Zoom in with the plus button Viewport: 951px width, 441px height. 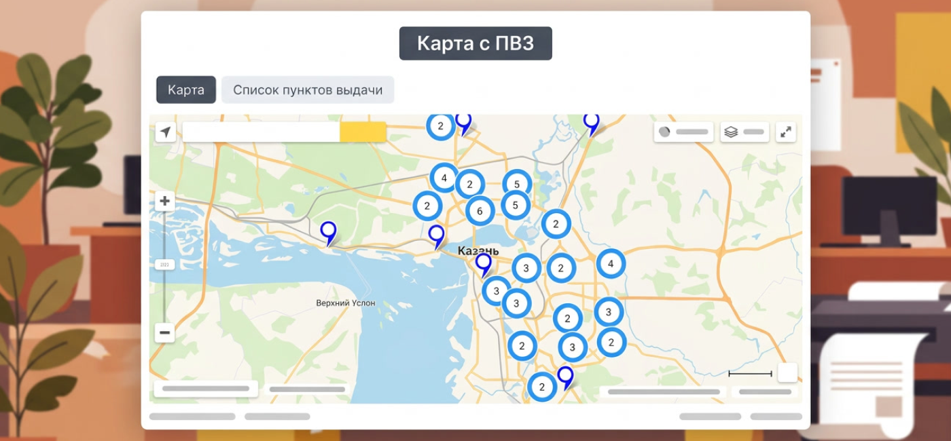pos(164,201)
